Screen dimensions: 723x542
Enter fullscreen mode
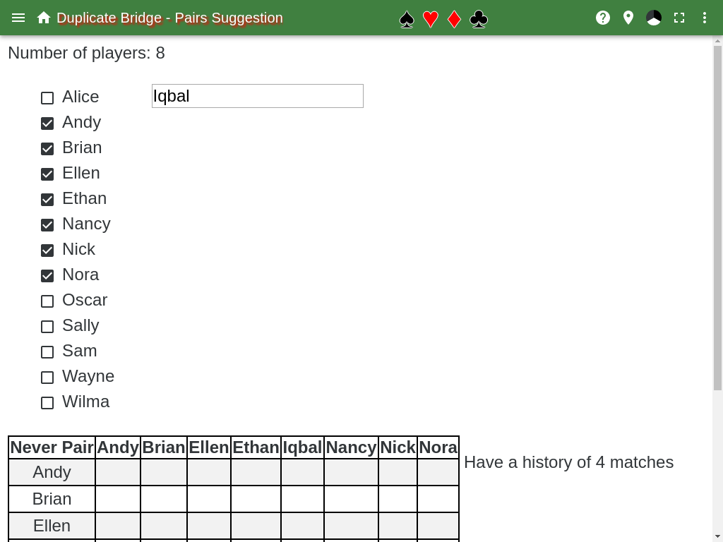pos(679,18)
